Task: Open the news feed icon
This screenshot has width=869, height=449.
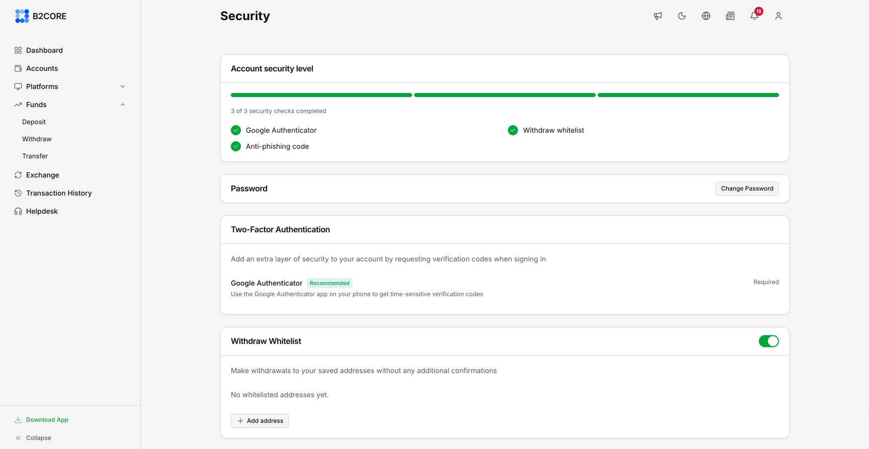Action: click(x=730, y=16)
